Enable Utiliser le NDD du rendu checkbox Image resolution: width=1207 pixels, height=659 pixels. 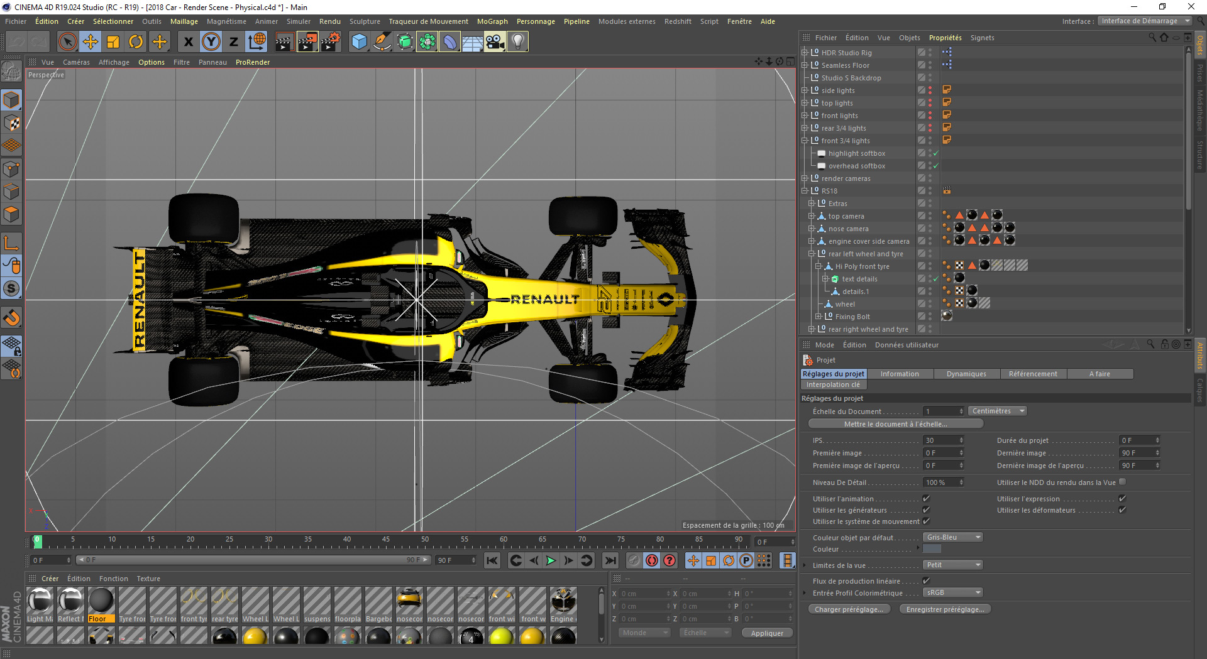(x=1122, y=482)
